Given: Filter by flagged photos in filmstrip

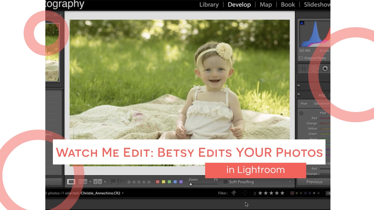Looking at the screenshot, I should click(x=233, y=193).
